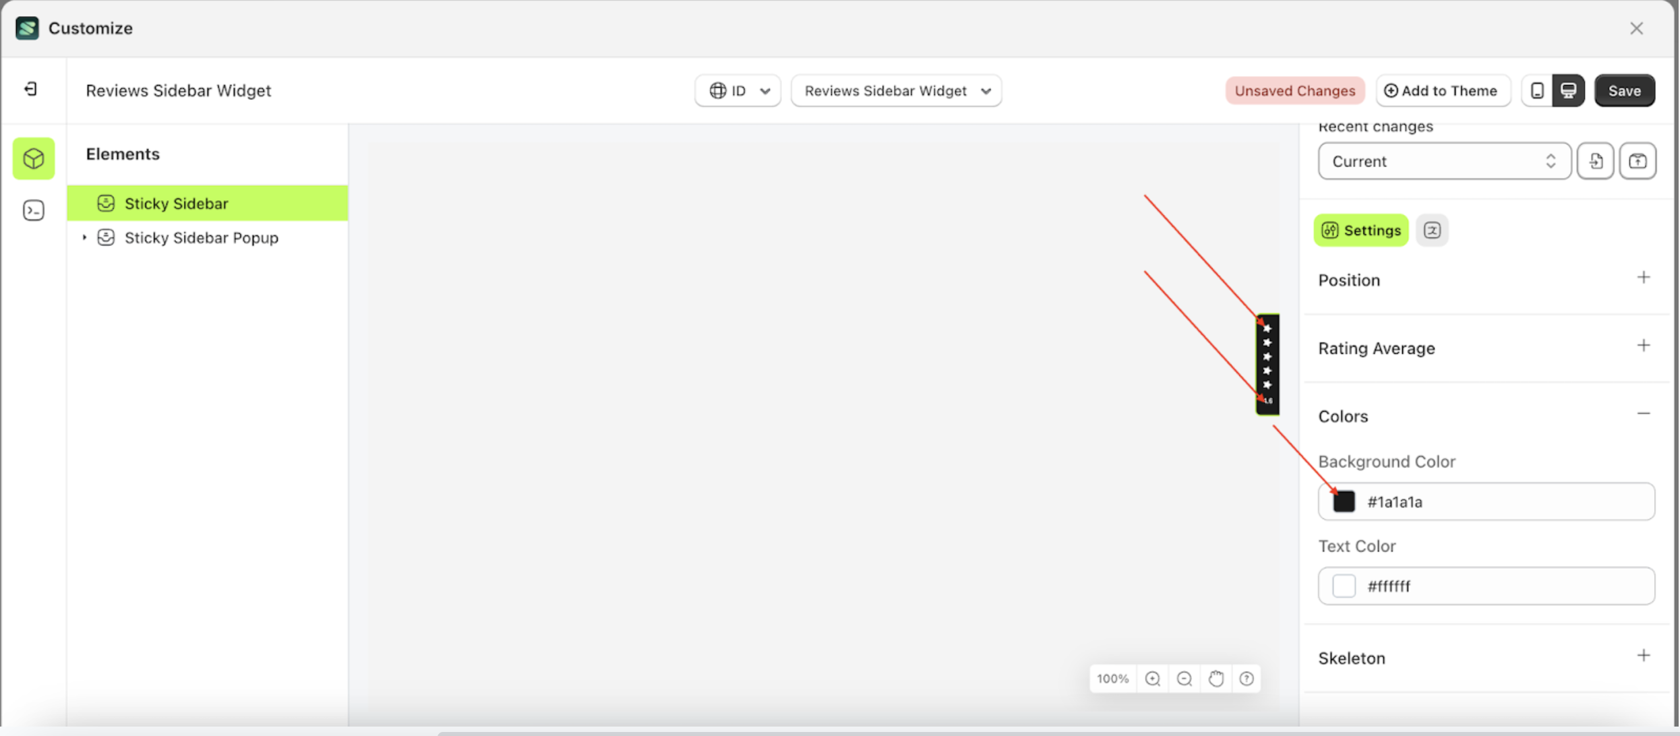Click the exit/back arrow icon top left
Screen dimensions: 1680x736
pos(30,89)
